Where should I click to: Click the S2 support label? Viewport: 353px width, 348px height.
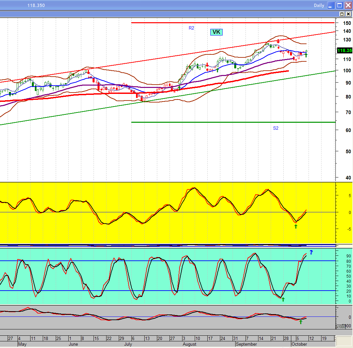point(276,128)
